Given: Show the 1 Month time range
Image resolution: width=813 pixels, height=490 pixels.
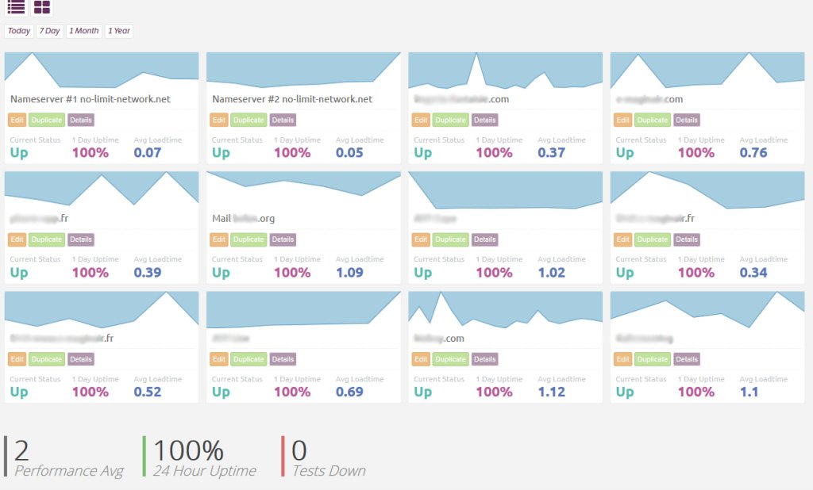Looking at the screenshot, I should coord(84,31).
